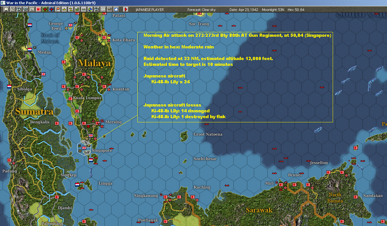
Task: Open the OP operations report icon
Action: click(103, 9)
